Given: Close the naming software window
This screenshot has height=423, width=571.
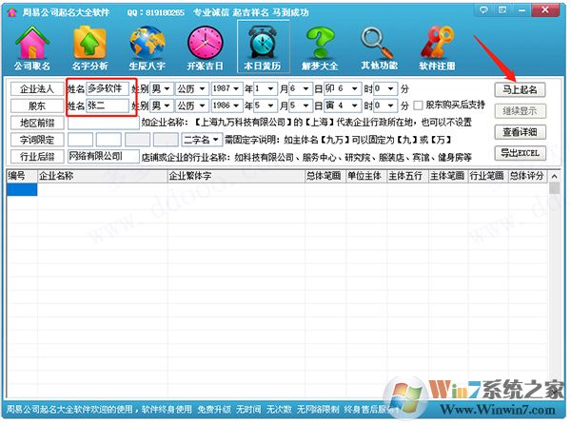Looking at the screenshot, I should click(544, 10).
